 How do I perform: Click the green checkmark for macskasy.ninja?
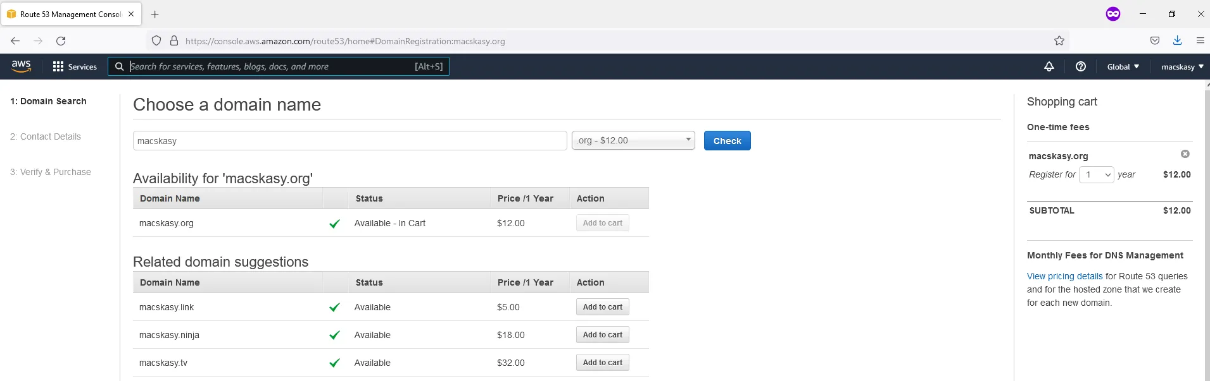pyautogui.click(x=335, y=336)
